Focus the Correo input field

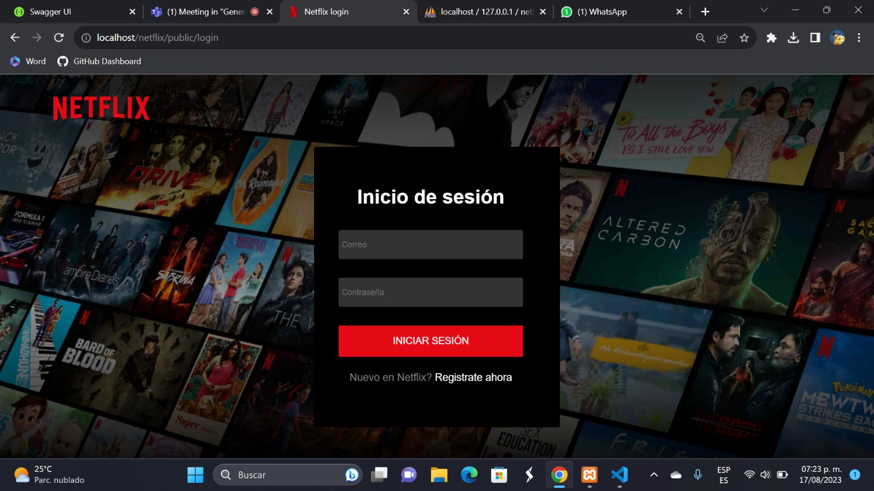(430, 244)
